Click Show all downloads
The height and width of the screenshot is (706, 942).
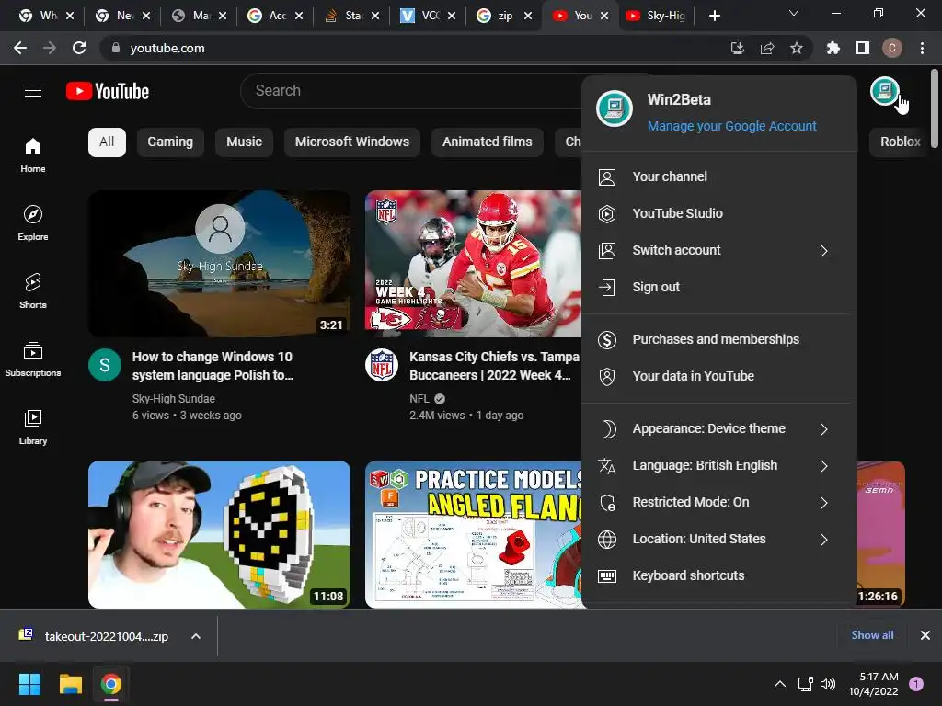(x=872, y=635)
